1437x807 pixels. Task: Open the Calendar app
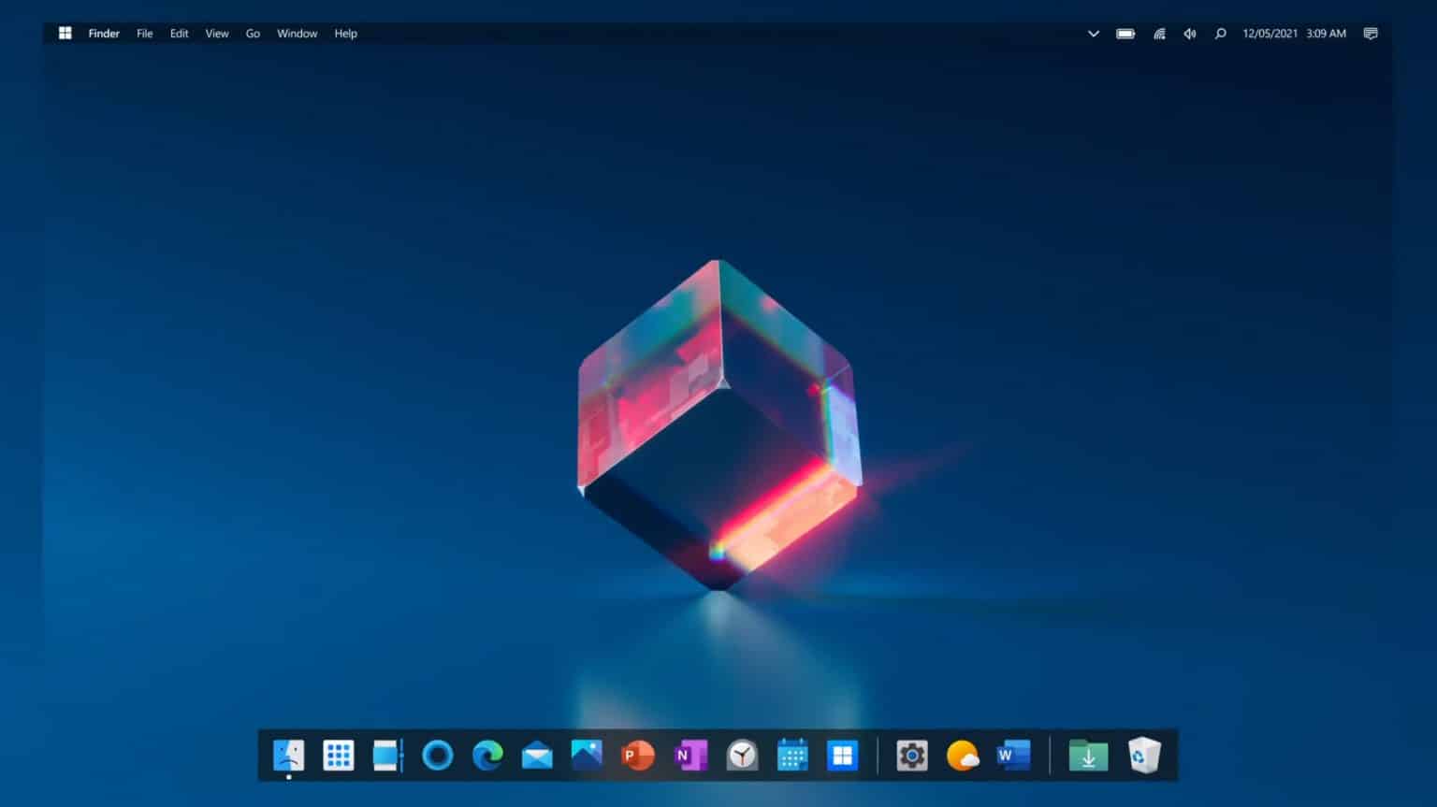tap(792, 755)
